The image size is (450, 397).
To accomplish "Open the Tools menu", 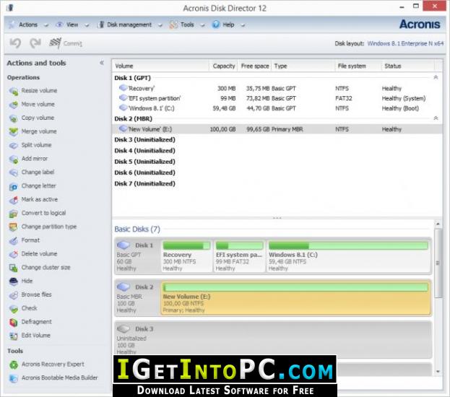I will point(187,25).
